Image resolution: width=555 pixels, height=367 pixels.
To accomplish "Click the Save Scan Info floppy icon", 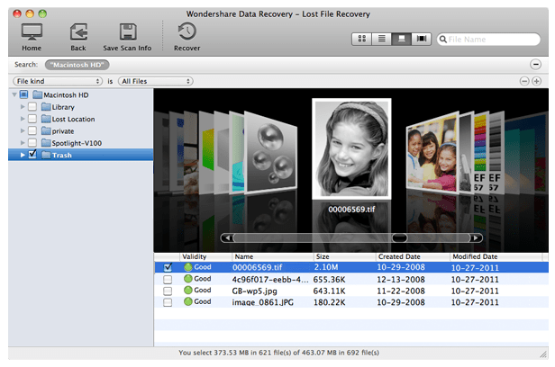I will coord(128,31).
